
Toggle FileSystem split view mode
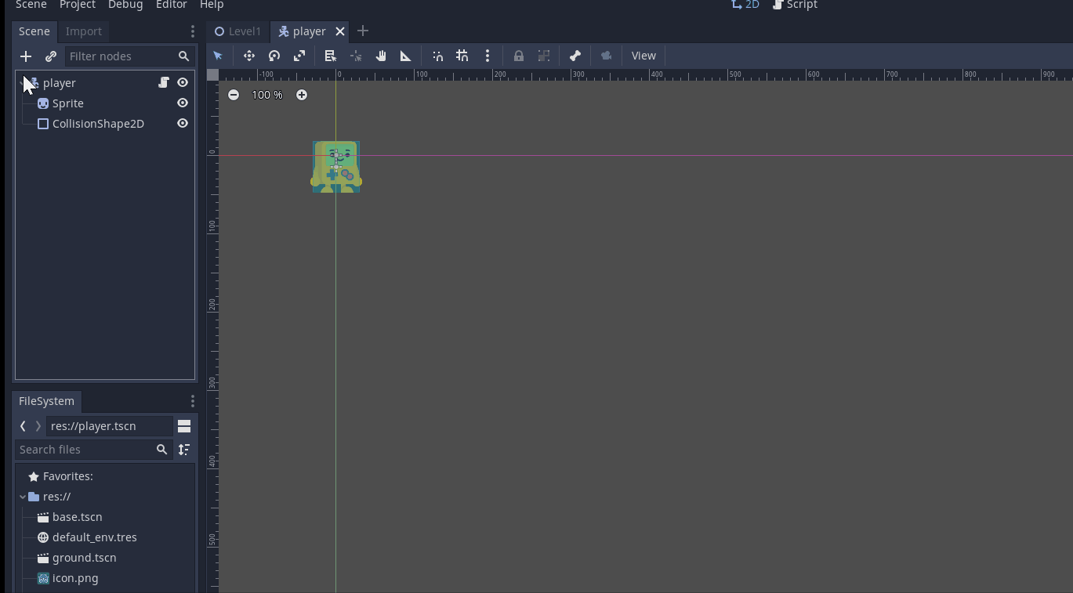point(184,426)
